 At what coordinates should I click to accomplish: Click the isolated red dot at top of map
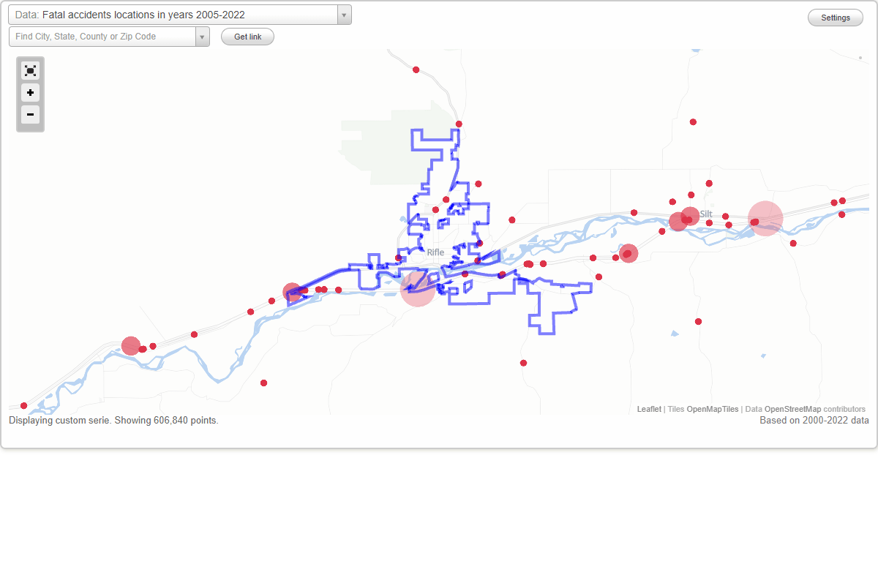point(416,69)
